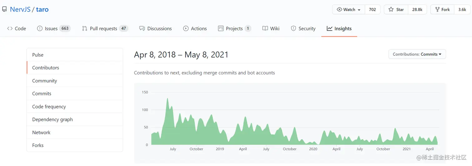
Task: Click the Discussions speech bubble icon
Action: pos(142,29)
